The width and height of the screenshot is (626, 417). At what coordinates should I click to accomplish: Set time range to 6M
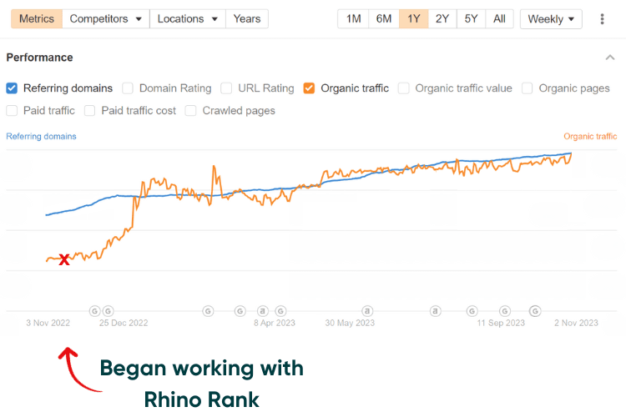tap(384, 18)
